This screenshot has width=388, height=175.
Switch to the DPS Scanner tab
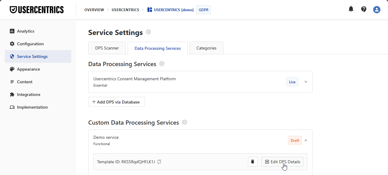pos(107,48)
